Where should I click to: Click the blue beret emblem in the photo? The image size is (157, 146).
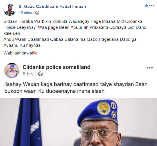pyautogui.click(x=104, y=108)
